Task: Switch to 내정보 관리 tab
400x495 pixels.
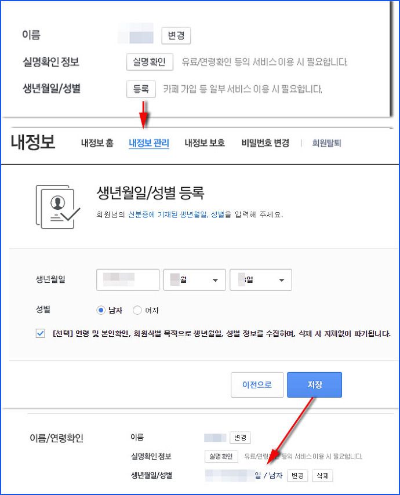Action: coord(149,143)
